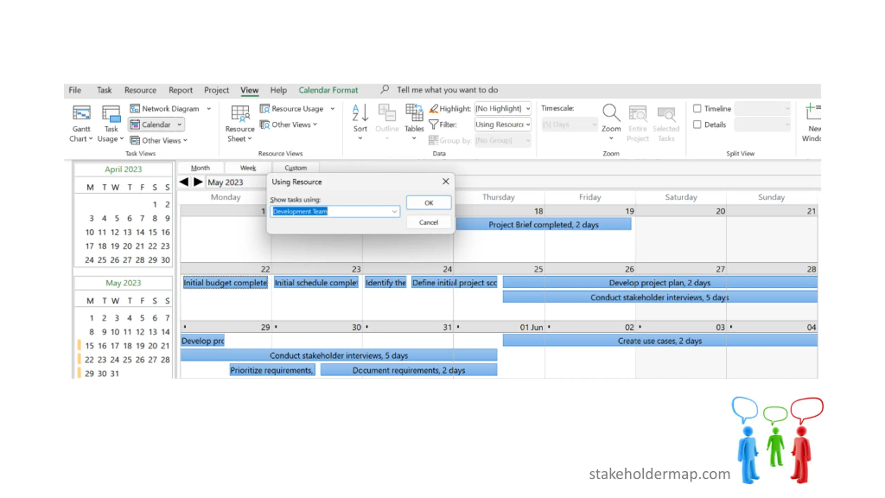Click the Tell me search icon
The width and height of the screenshot is (885, 498).
coord(384,90)
